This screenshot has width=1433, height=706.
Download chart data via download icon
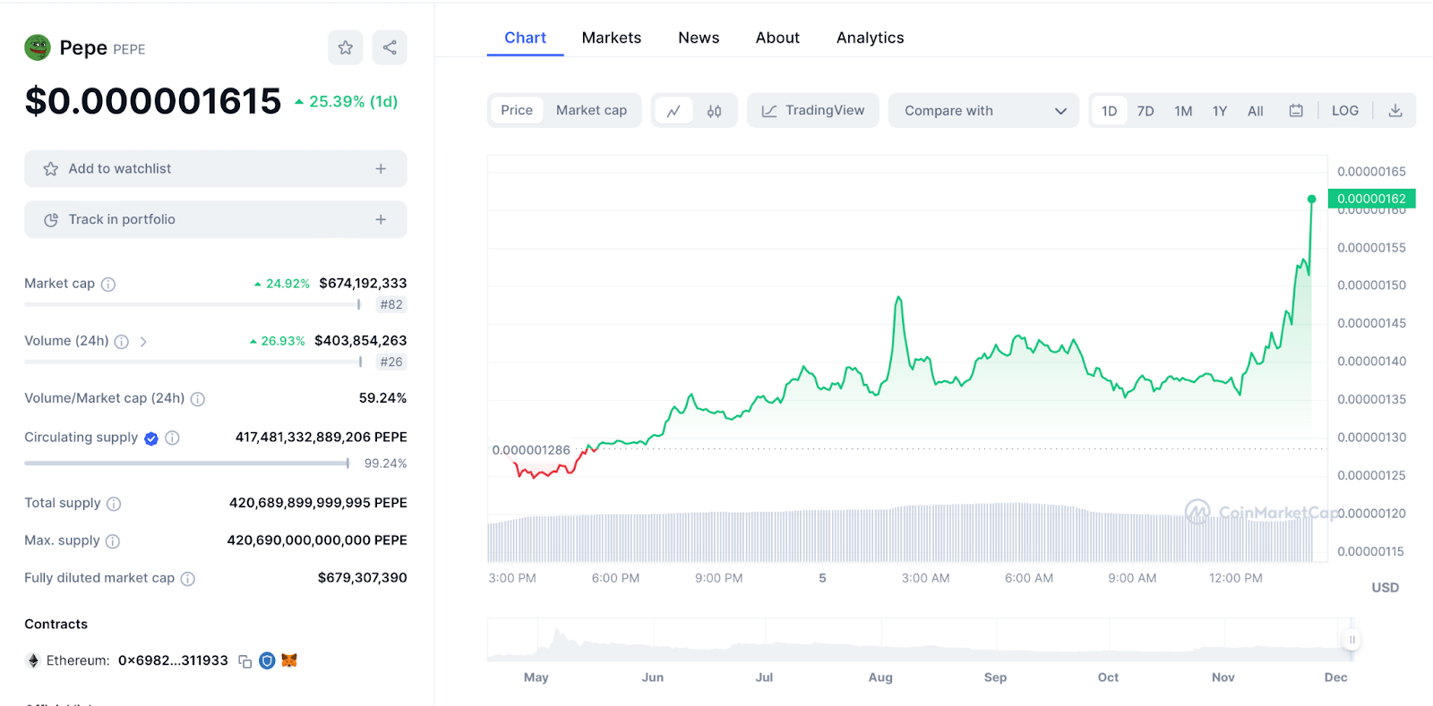click(1395, 111)
